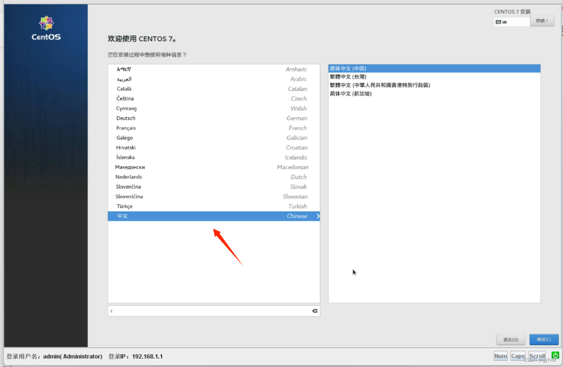Choose 简体中文 (中国) locale

click(434, 68)
